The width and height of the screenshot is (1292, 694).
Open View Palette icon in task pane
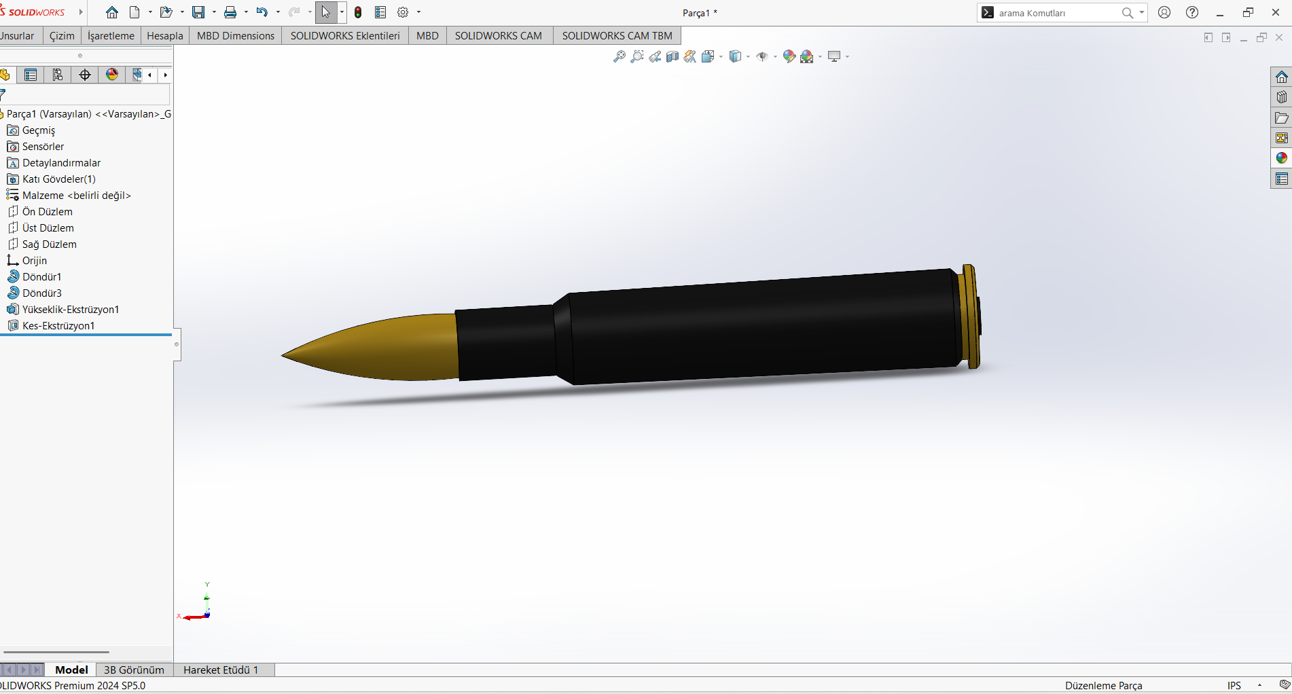tap(1281, 138)
